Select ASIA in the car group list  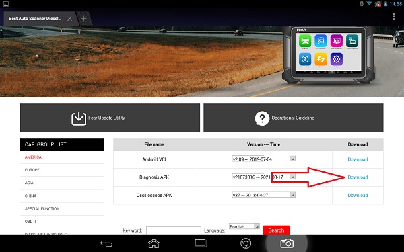(x=29, y=183)
